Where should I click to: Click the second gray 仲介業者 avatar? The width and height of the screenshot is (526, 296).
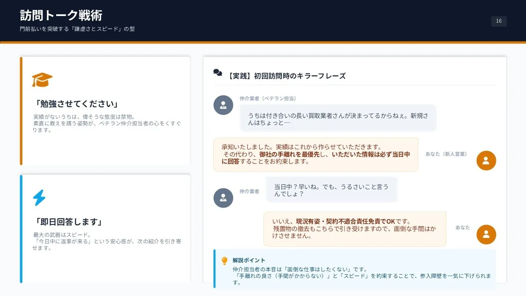[223, 198]
